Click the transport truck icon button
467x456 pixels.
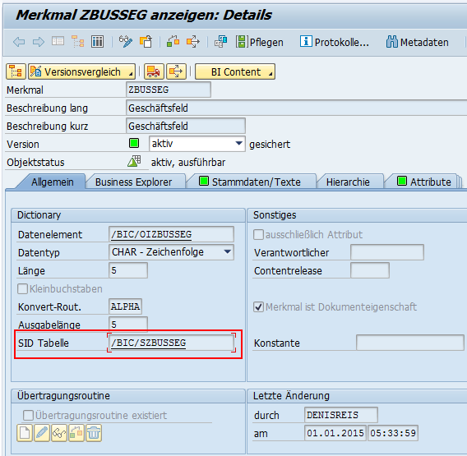click(154, 71)
